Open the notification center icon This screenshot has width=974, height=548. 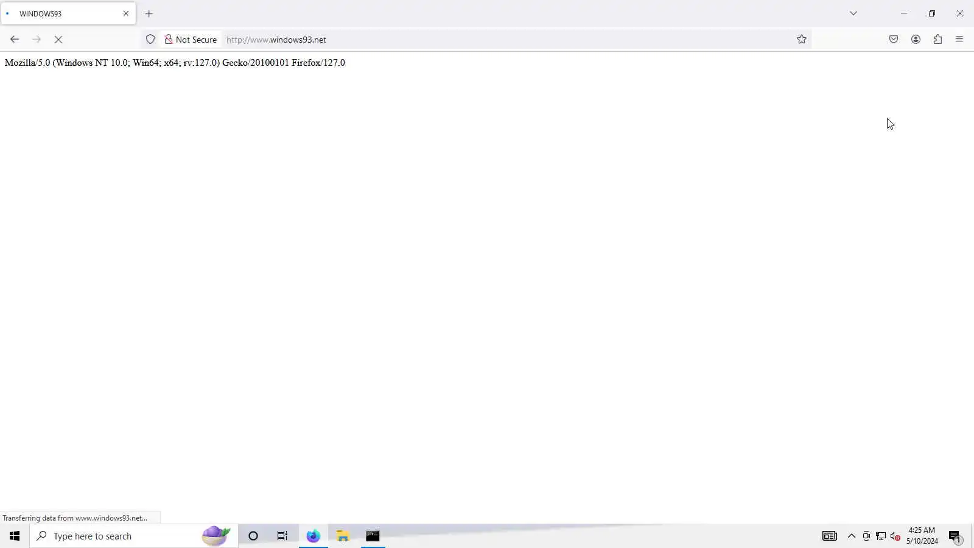tap(955, 536)
